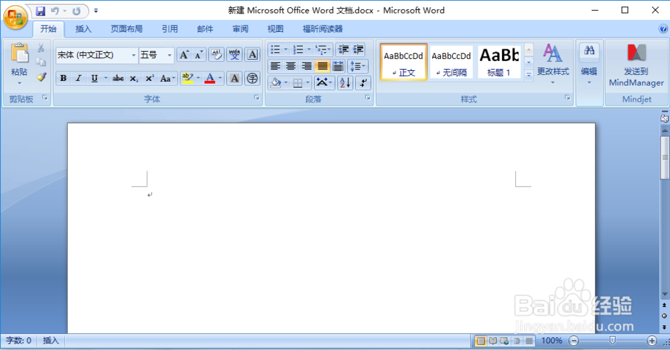Copy selection using copy icon
Image resolution: width=670 pixels, height=350 pixels.
point(41,62)
